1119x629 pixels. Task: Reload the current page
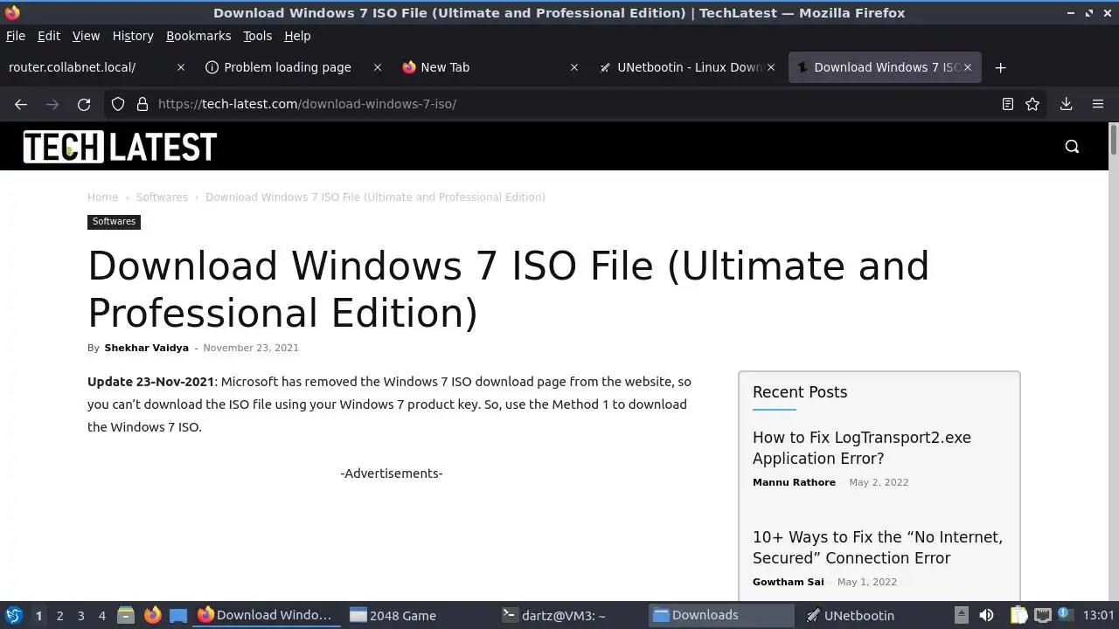tap(84, 104)
